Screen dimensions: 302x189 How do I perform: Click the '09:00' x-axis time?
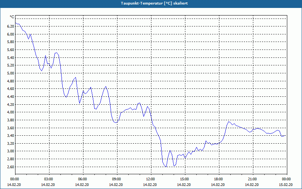[x=117, y=179]
